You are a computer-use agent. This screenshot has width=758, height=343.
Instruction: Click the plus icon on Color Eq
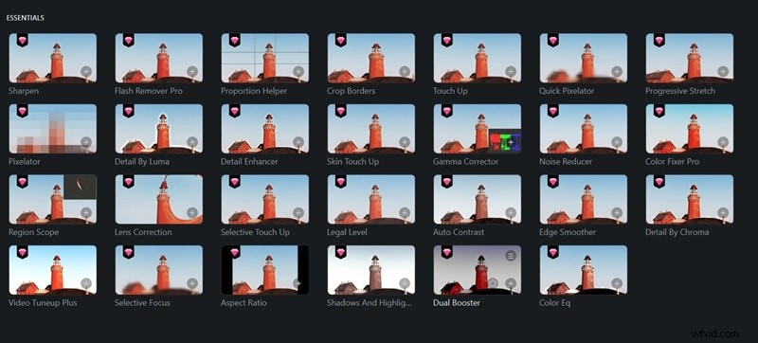coord(617,283)
